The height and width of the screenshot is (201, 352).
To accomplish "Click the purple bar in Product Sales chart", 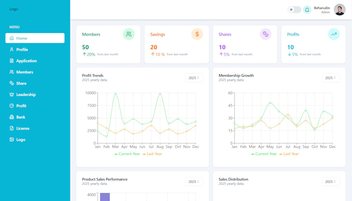I will click(105, 197).
